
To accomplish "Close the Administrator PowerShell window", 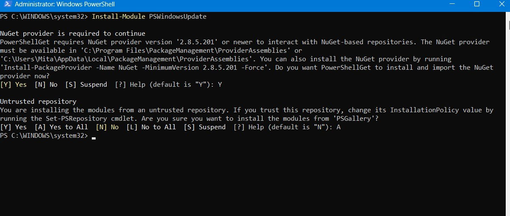I will (x=500, y=5).
